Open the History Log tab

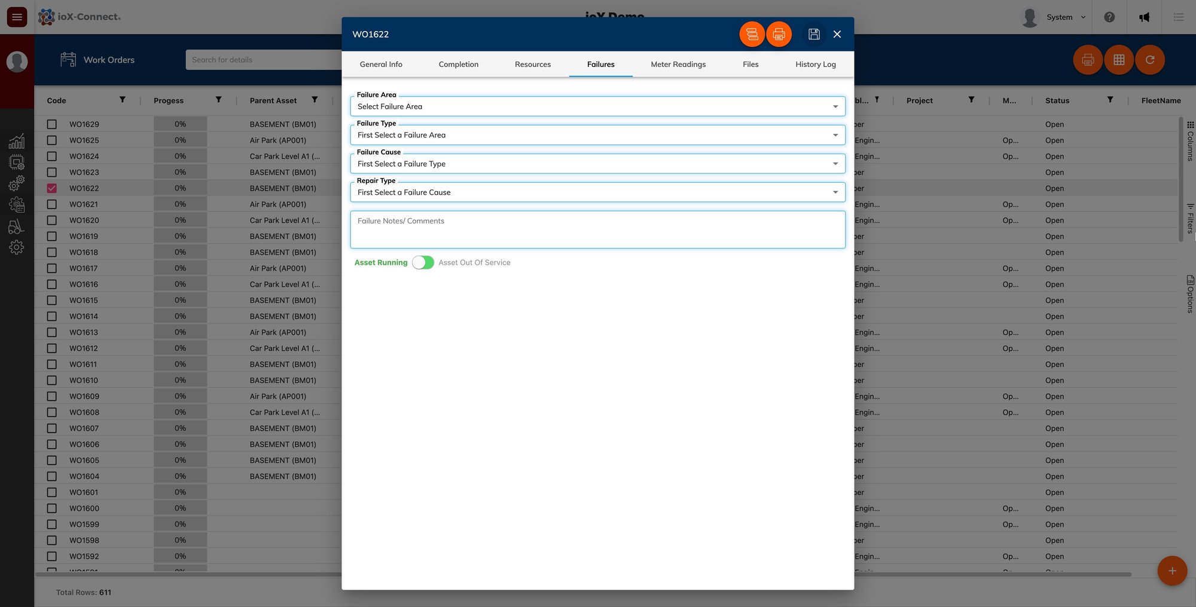coord(815,64)
